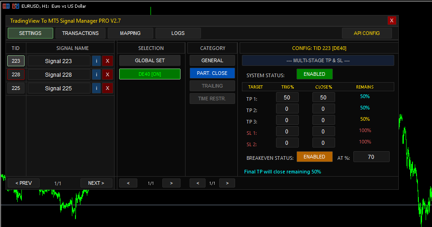This screenshot has width=432, height=227.
Task: Toggle SYSTEM STATUS ENABLED button
Action: pos(314,74)
